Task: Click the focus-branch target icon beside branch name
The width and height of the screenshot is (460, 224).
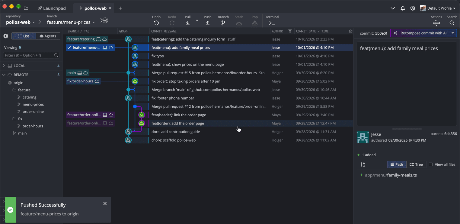Action: (x=104, y=20)
